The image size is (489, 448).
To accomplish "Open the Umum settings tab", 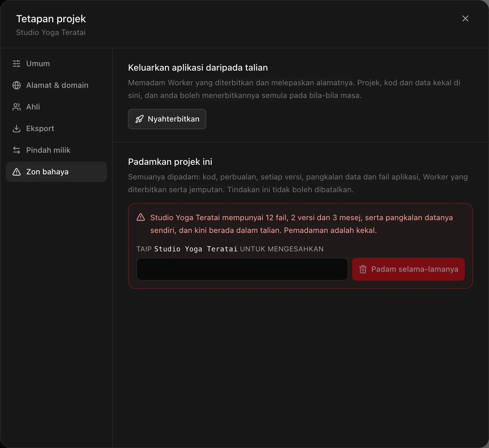I will point(56,64).
